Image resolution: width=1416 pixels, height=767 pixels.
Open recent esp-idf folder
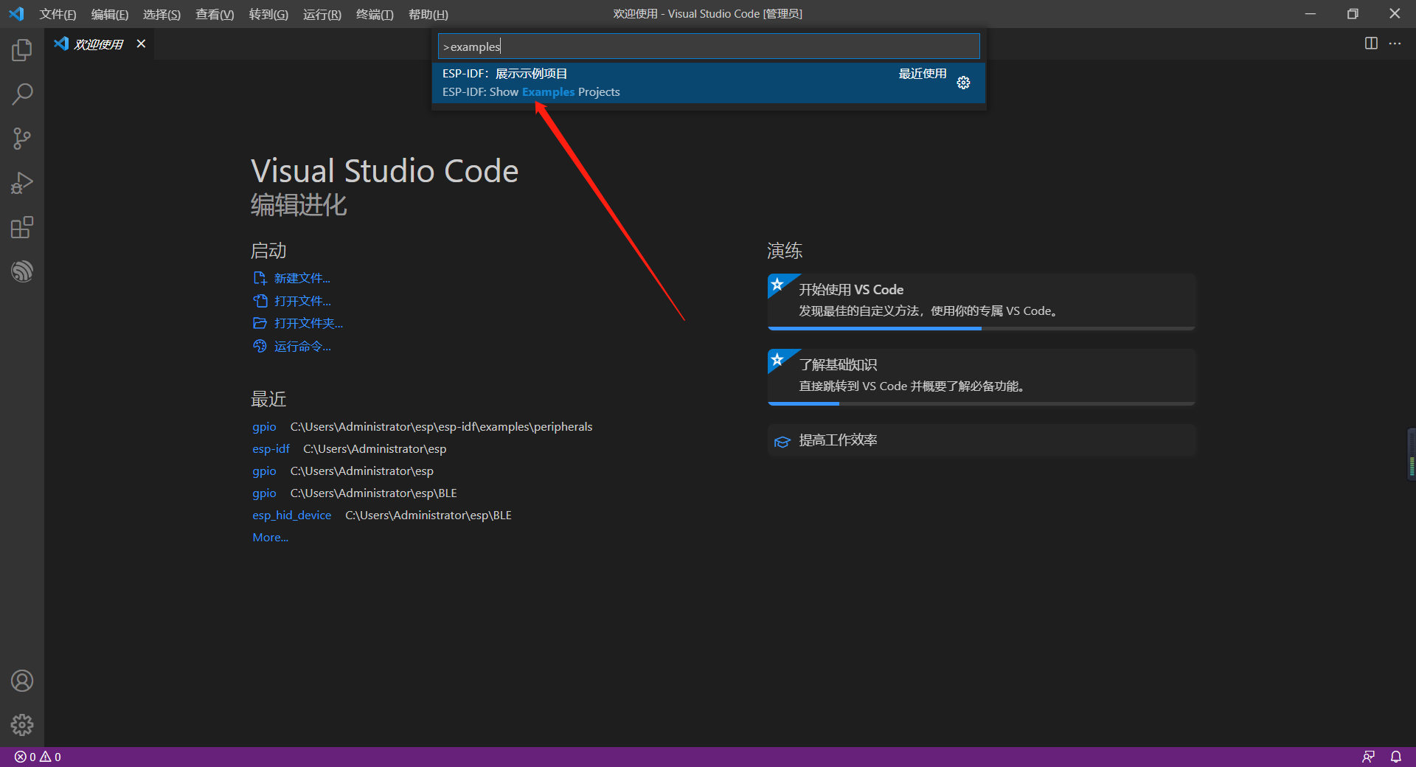(271, 448)
